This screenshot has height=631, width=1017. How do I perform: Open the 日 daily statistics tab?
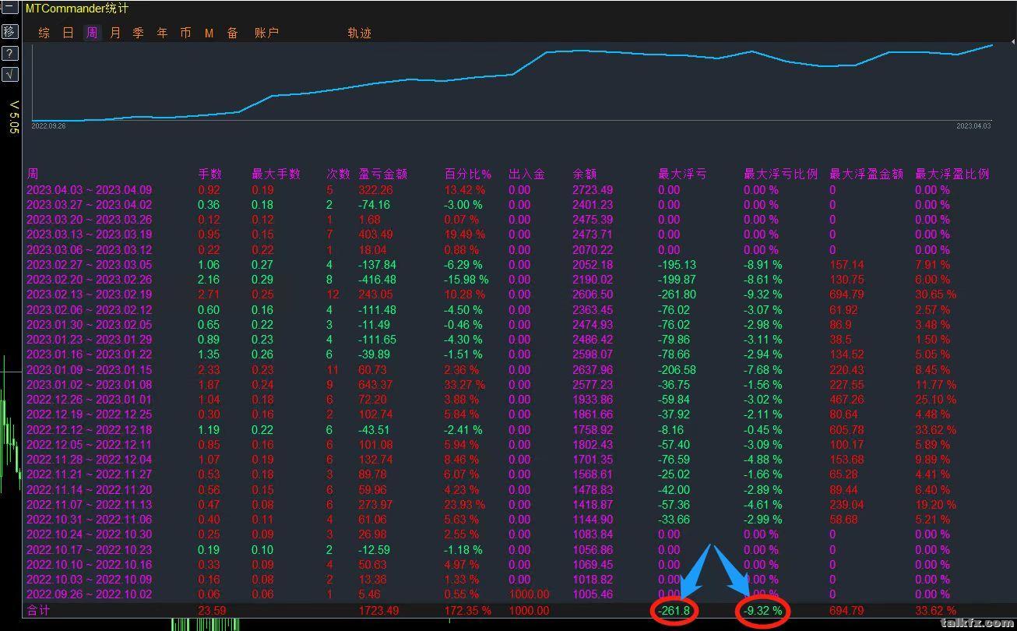pyautogui.click(x=68, y=33)
